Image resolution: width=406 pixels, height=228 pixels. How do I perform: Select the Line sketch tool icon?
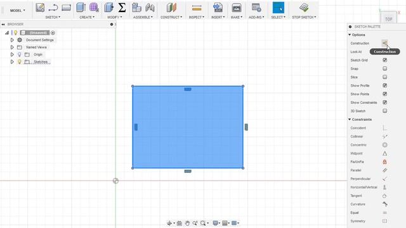53,8
